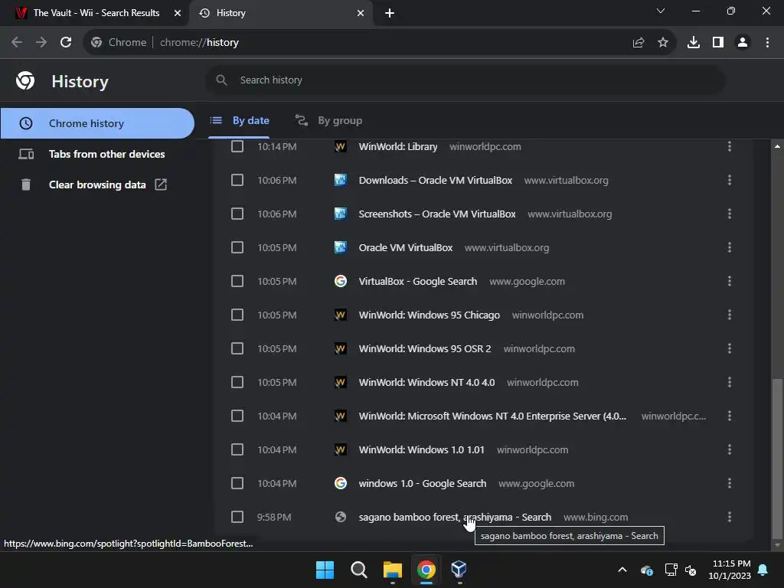Open actions menu for sagano bamboo forest entry
This screenshot has height=588, width=784.
[x=730, y=517]
